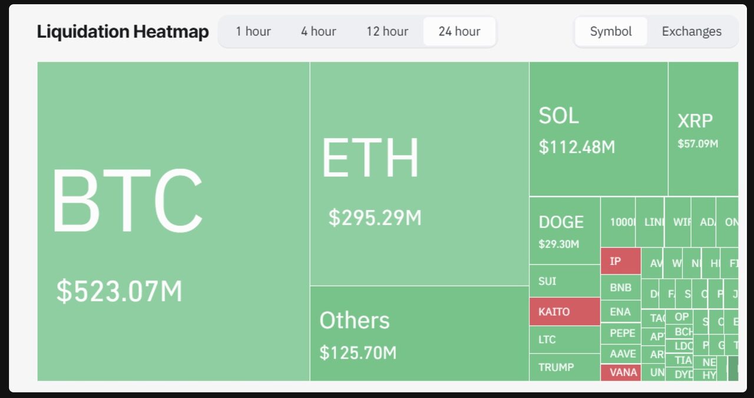Switch to the 1 hour timeframe

(x=253, y=31)
